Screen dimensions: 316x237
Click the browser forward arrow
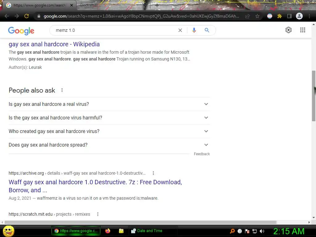[x=17, y=16]
